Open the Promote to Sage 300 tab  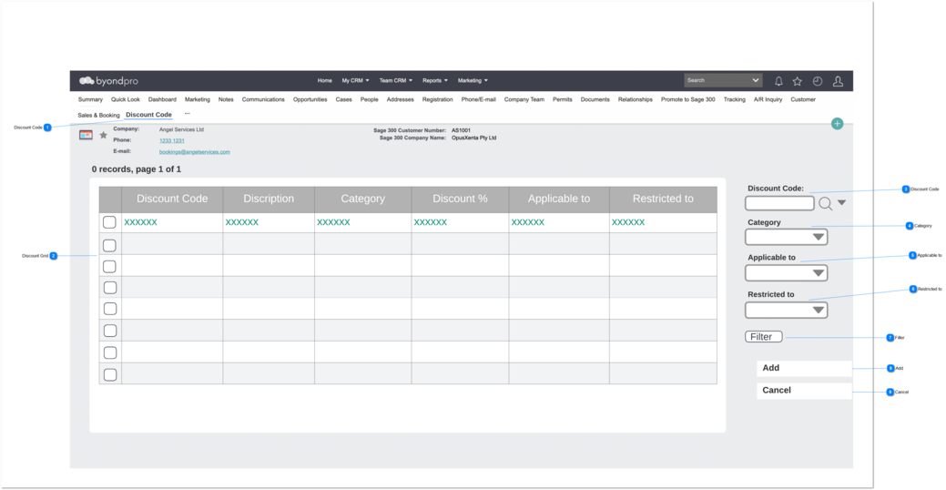tap(687, 99)
